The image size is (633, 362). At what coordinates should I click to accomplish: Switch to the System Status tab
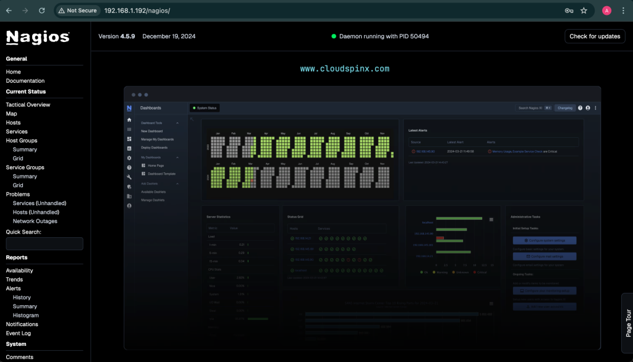coord(205,108)
